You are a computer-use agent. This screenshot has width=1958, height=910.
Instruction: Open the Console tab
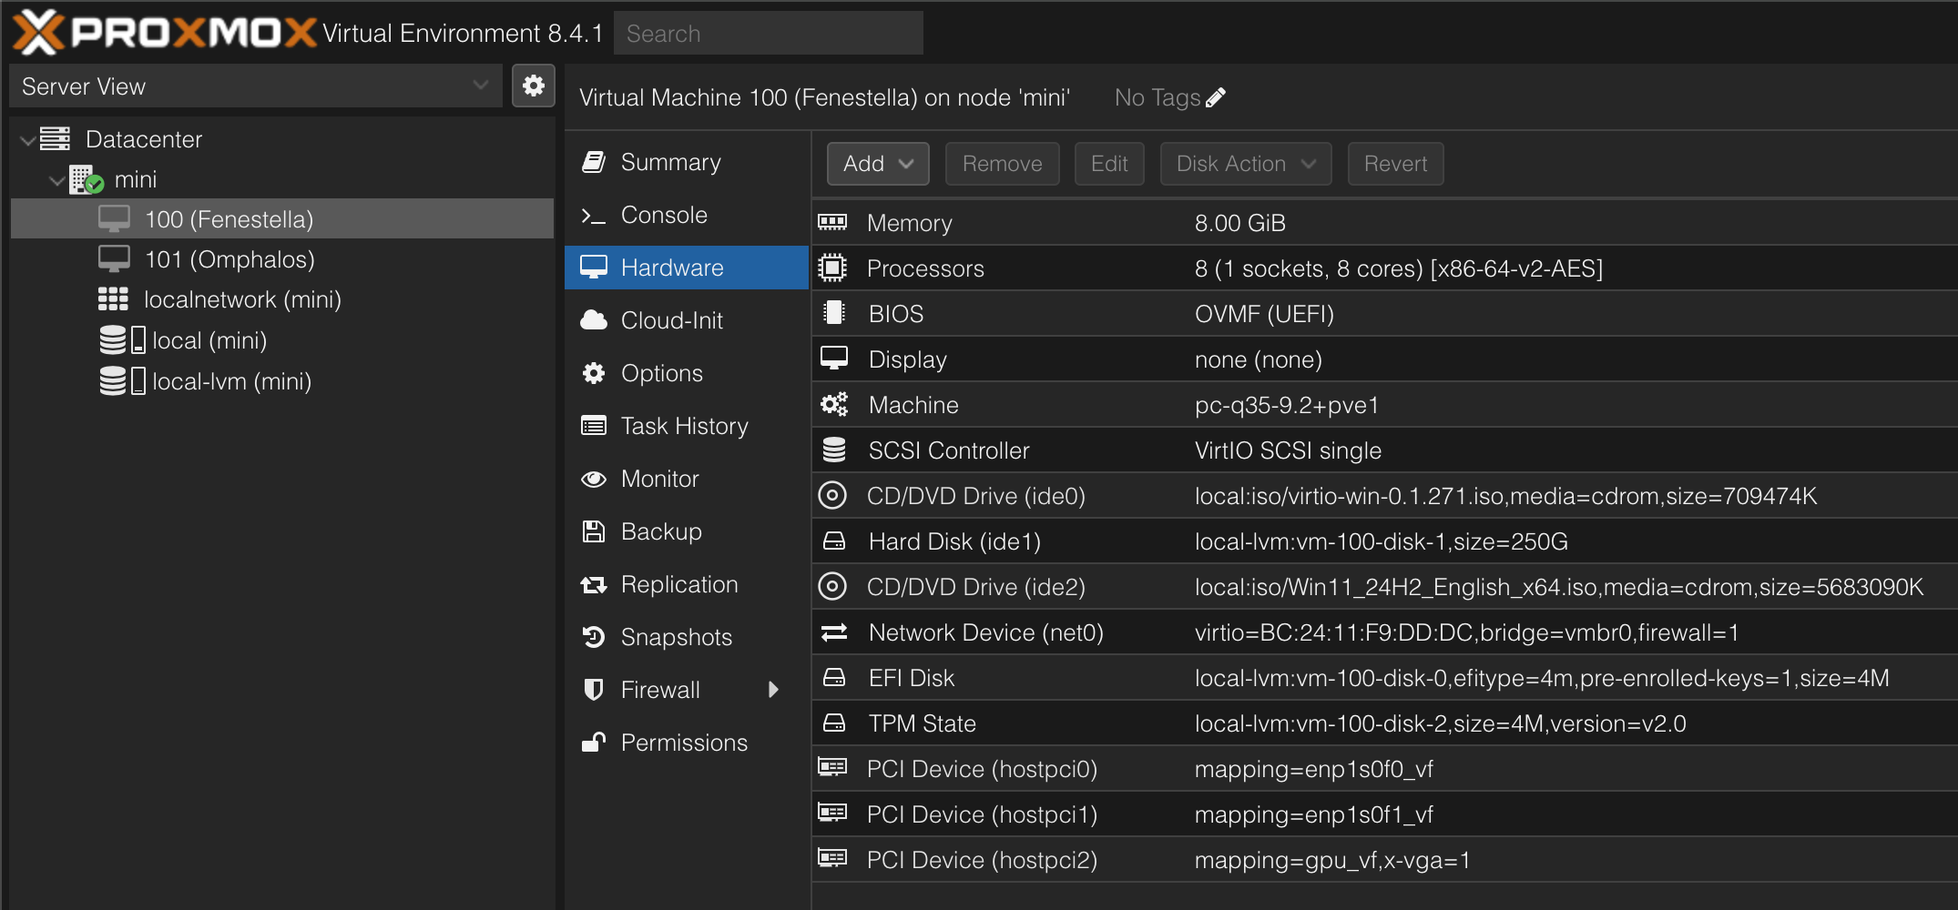pos(686,215)
